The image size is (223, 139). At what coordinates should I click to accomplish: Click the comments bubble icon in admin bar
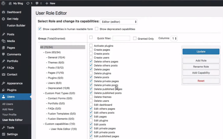click(x=37, y=3)
